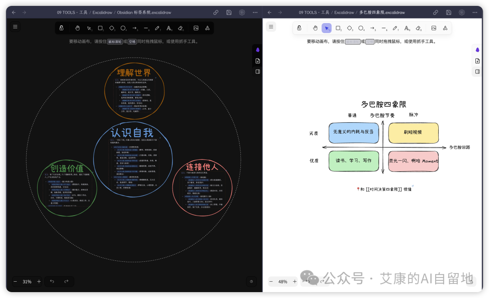Select the blue 无意义的内耗与反刍 box

pos(354,133)
